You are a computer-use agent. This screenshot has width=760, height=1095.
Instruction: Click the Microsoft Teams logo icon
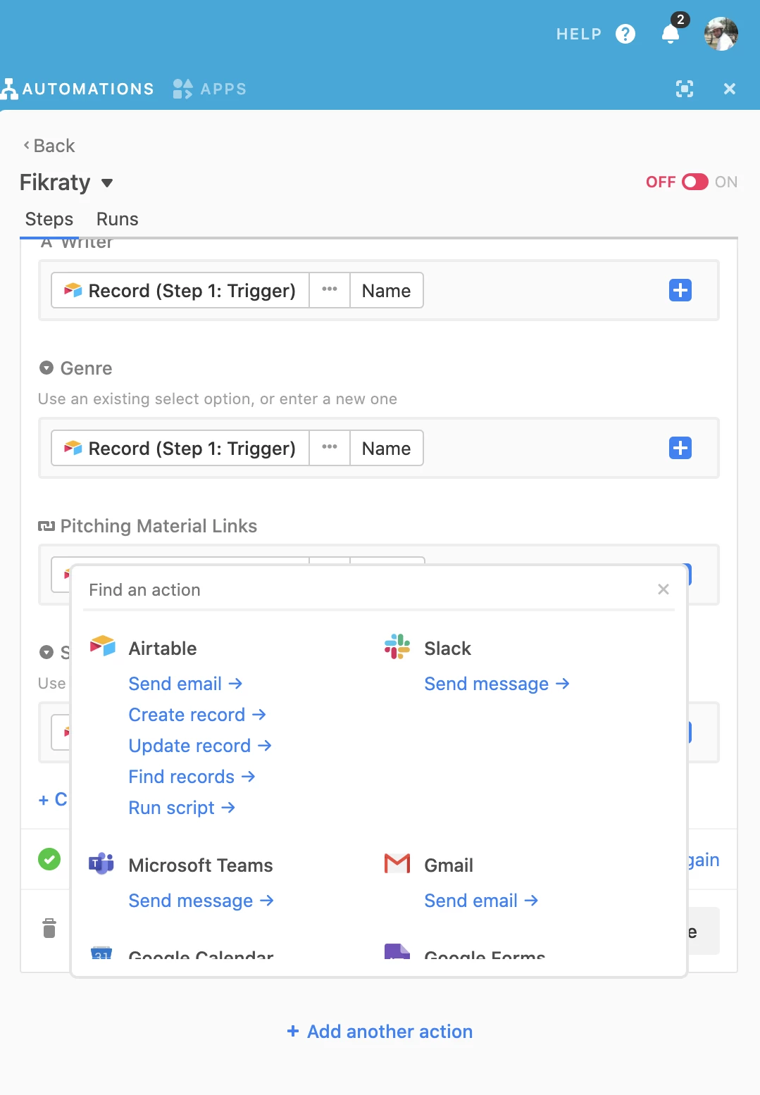coord(101,863)
